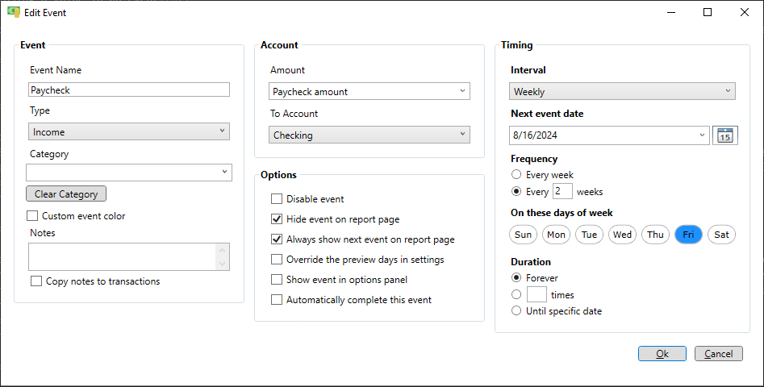The image size is (764, 387).
Task: Open the To Account Checking dropdown
Action: tap(369, 135)
